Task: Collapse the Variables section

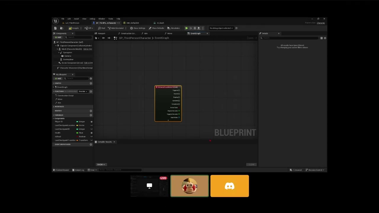Action: [x=54, y=115]
